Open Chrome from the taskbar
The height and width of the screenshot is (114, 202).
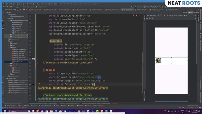[x=79, y=111]
